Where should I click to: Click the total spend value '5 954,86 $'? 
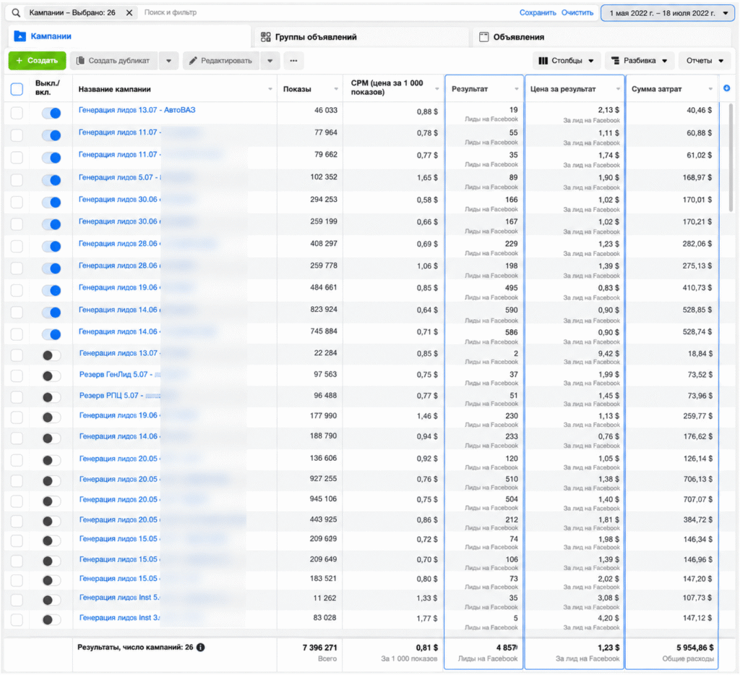pos(694,648)
